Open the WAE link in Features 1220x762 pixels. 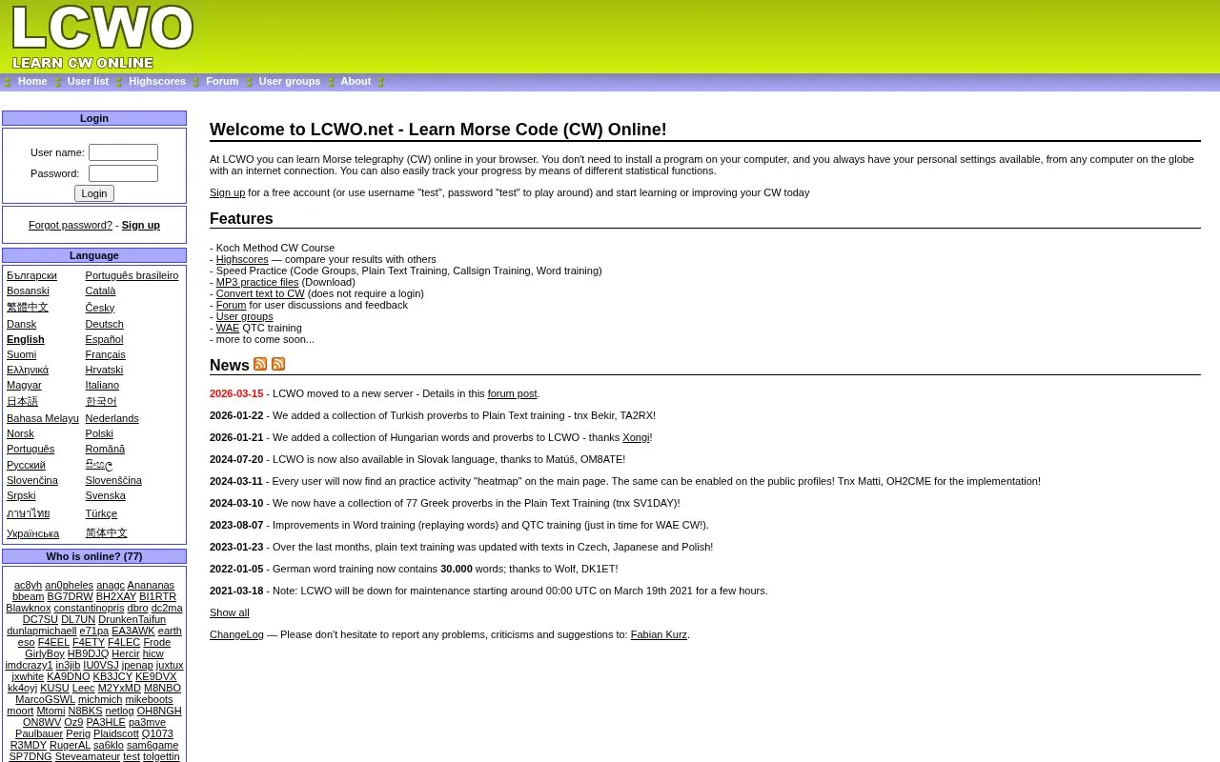[228, 328]
